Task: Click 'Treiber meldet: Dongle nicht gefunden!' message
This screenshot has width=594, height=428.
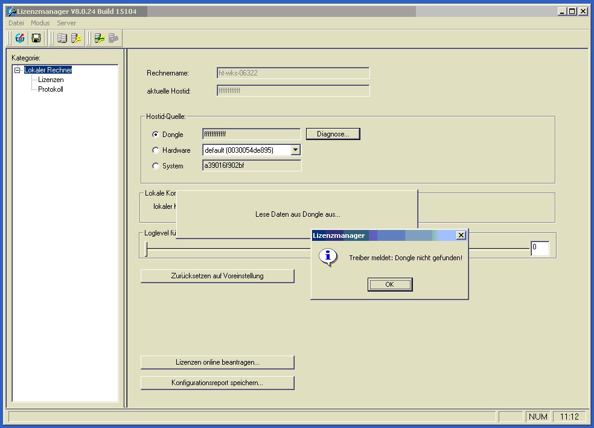Action: (406, 258)
